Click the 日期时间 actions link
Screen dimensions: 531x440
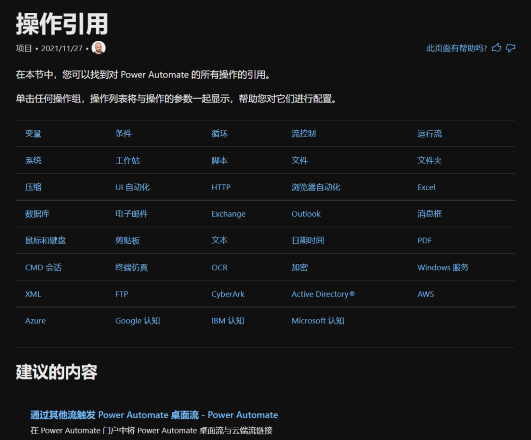point(308,240)
